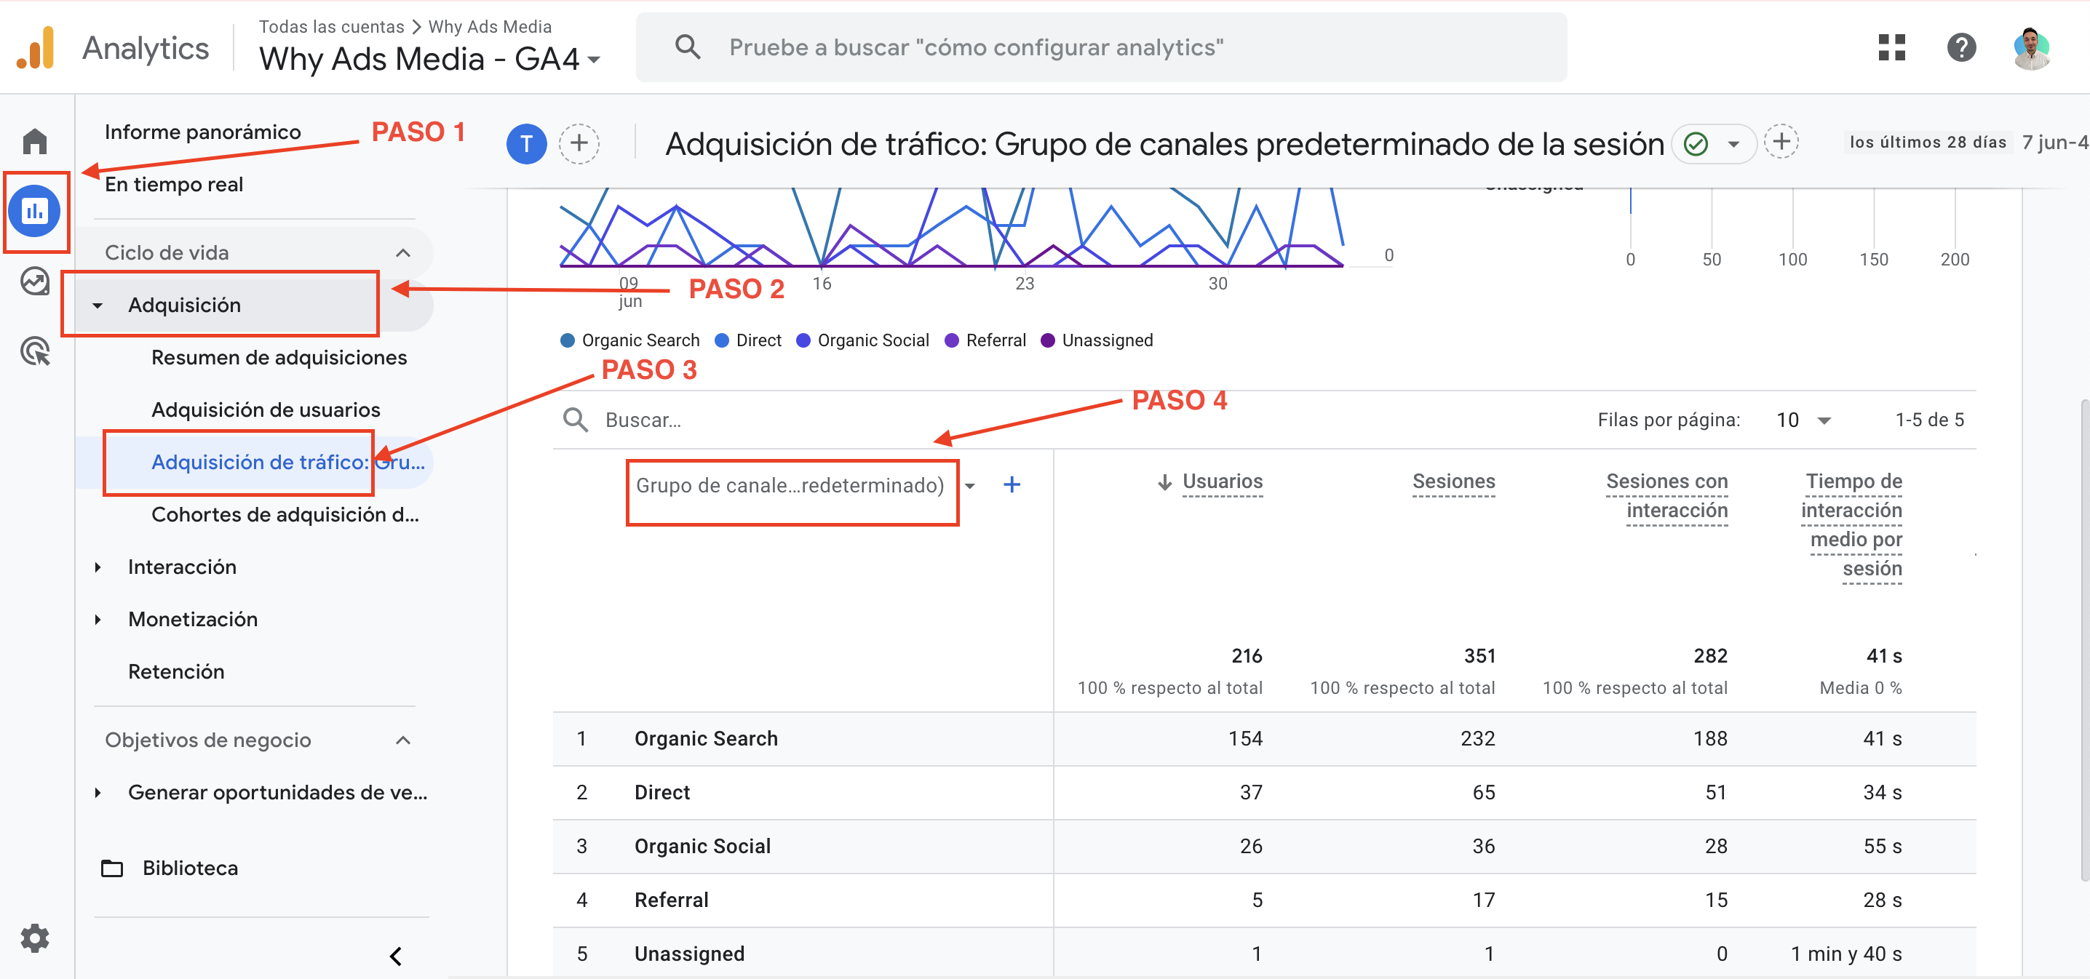Open the Explore icon in sidebar
2090x979 pixels.
click(34, 281)
